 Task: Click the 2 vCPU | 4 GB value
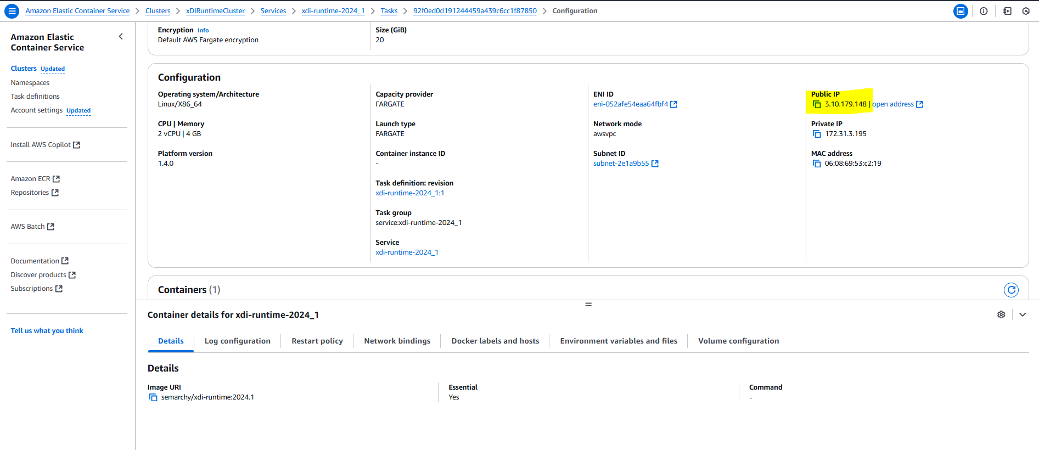coord(179,134)
